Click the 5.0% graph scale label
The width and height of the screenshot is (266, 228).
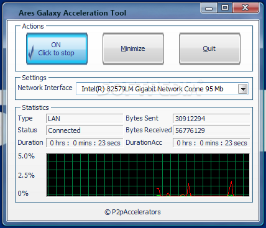pos(26,156)
